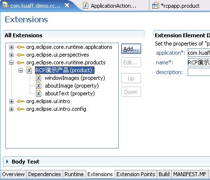210x180 pixels.
Task: Select org.eclipse.ui.intro.config extension
Action: [56, 109]
